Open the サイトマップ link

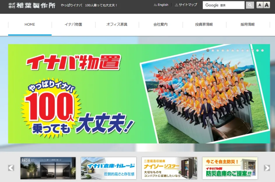pos(186,5)
